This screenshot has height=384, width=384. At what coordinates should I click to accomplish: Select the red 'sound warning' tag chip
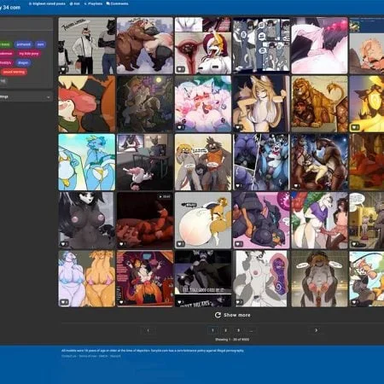[x=14, y=72]
